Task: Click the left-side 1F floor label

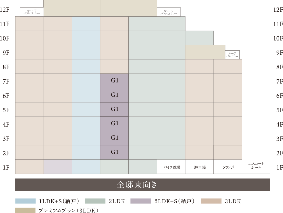Action: point(6,168)
